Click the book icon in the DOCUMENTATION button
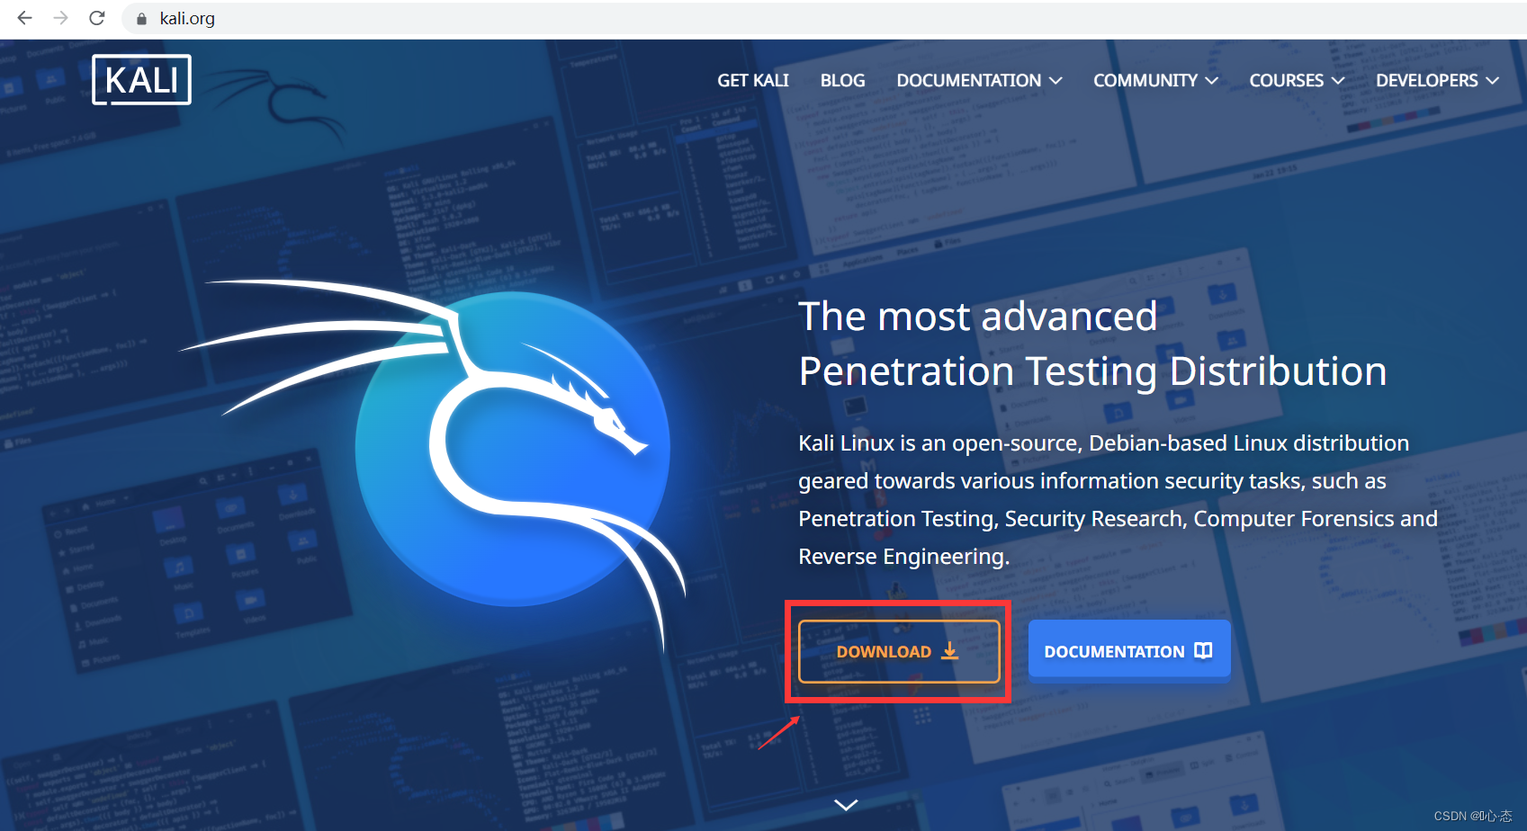This screenshot has height=831, width=1527. pos(1203,650)
